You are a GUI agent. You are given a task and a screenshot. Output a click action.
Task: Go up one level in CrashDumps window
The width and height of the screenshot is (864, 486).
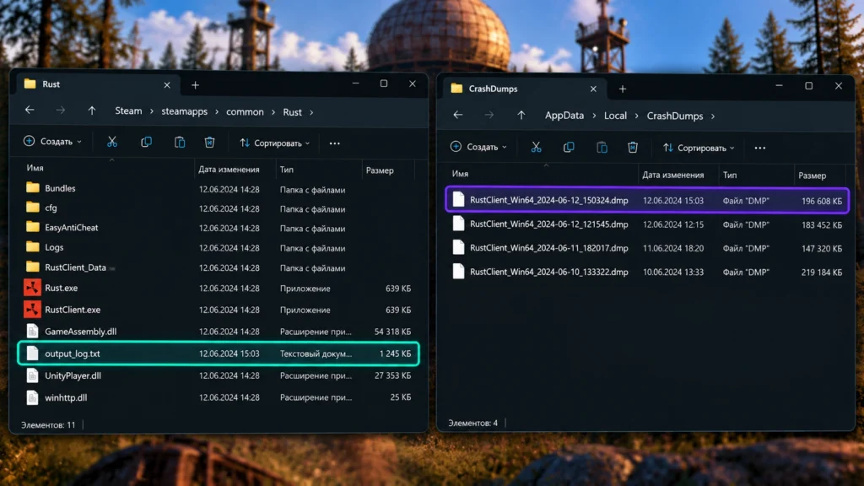tap(521, 115)
